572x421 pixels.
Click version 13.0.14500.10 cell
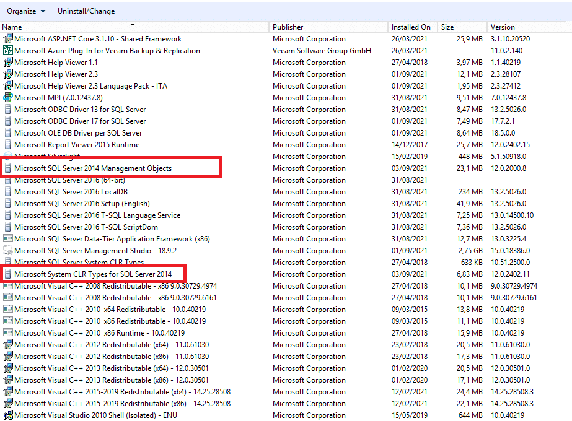coord(512,215)
